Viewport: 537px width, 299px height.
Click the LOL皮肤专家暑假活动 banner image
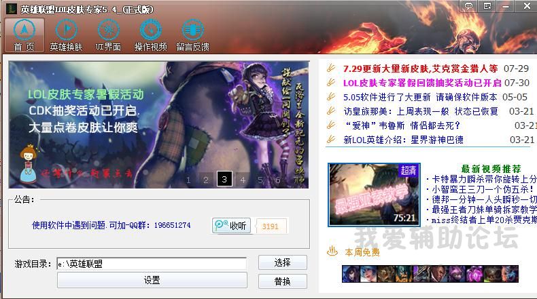[158, 125]
